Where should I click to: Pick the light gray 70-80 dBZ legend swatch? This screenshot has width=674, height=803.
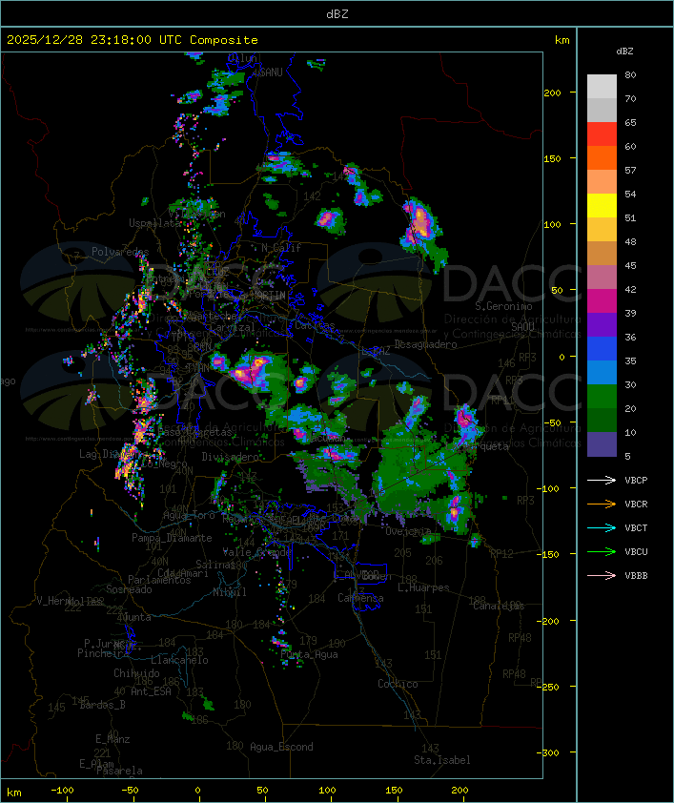[x=602, y=86]
